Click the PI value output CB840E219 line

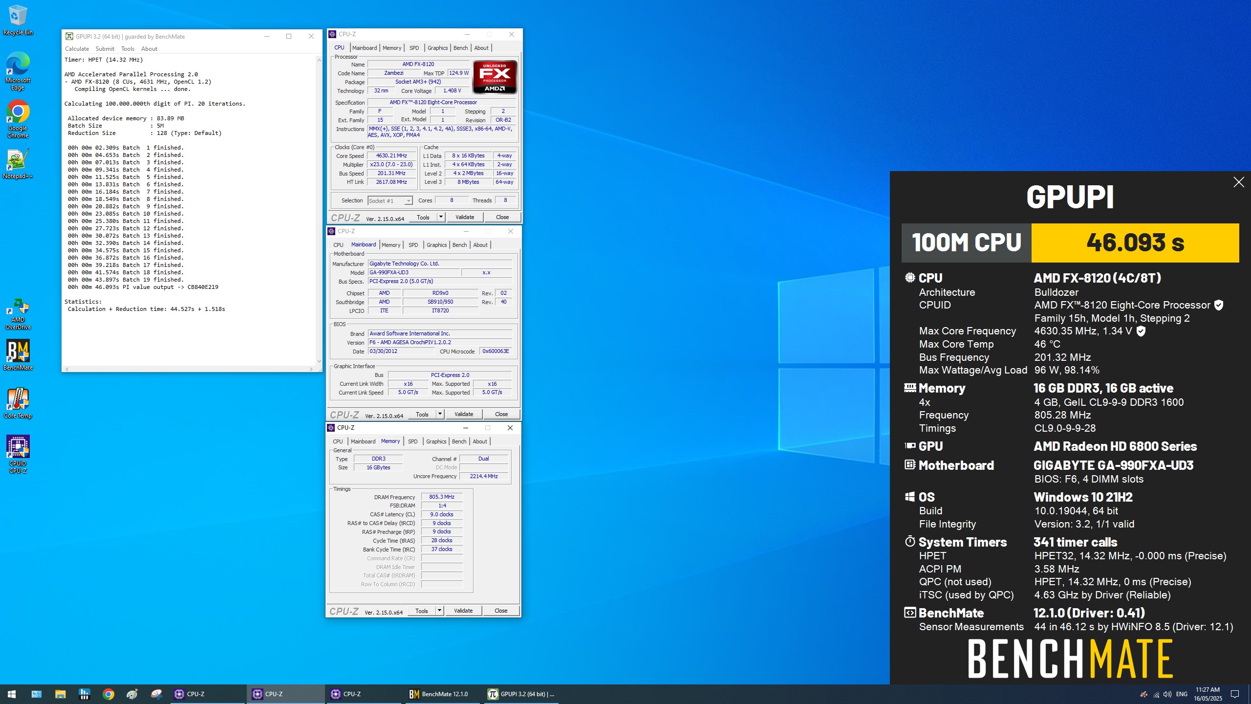point(143,287)
